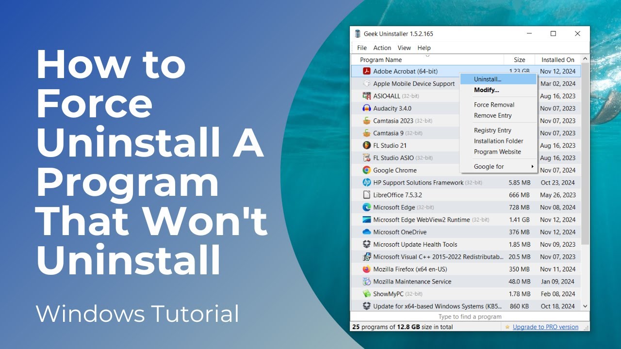
Task: Select the Camtasia 9 row icon
Action: pyautogui.click(x=367, y=133)
